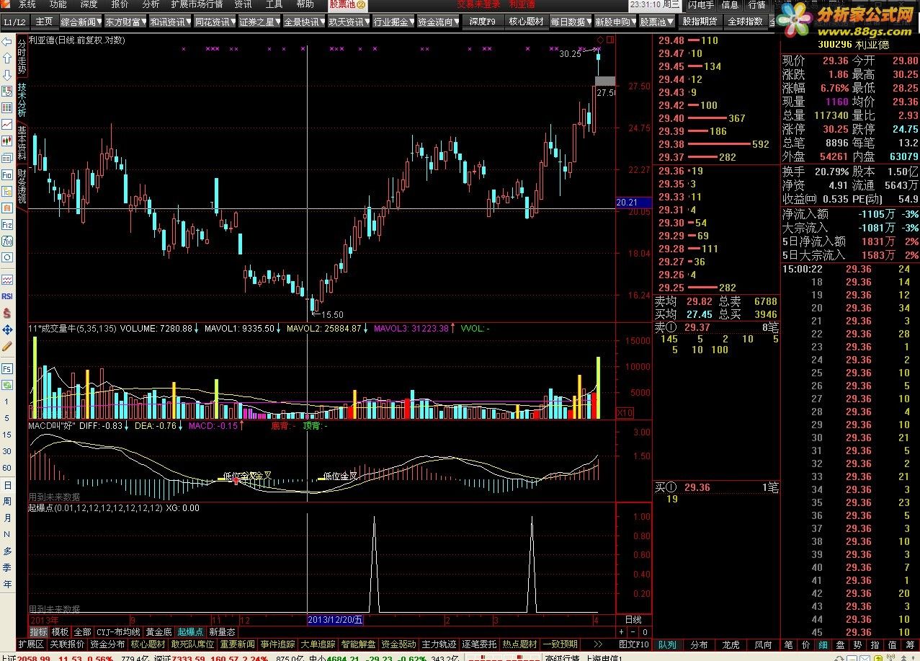Open the 系统 menu
The image size is (920, 661).
[x=27, y=4]
